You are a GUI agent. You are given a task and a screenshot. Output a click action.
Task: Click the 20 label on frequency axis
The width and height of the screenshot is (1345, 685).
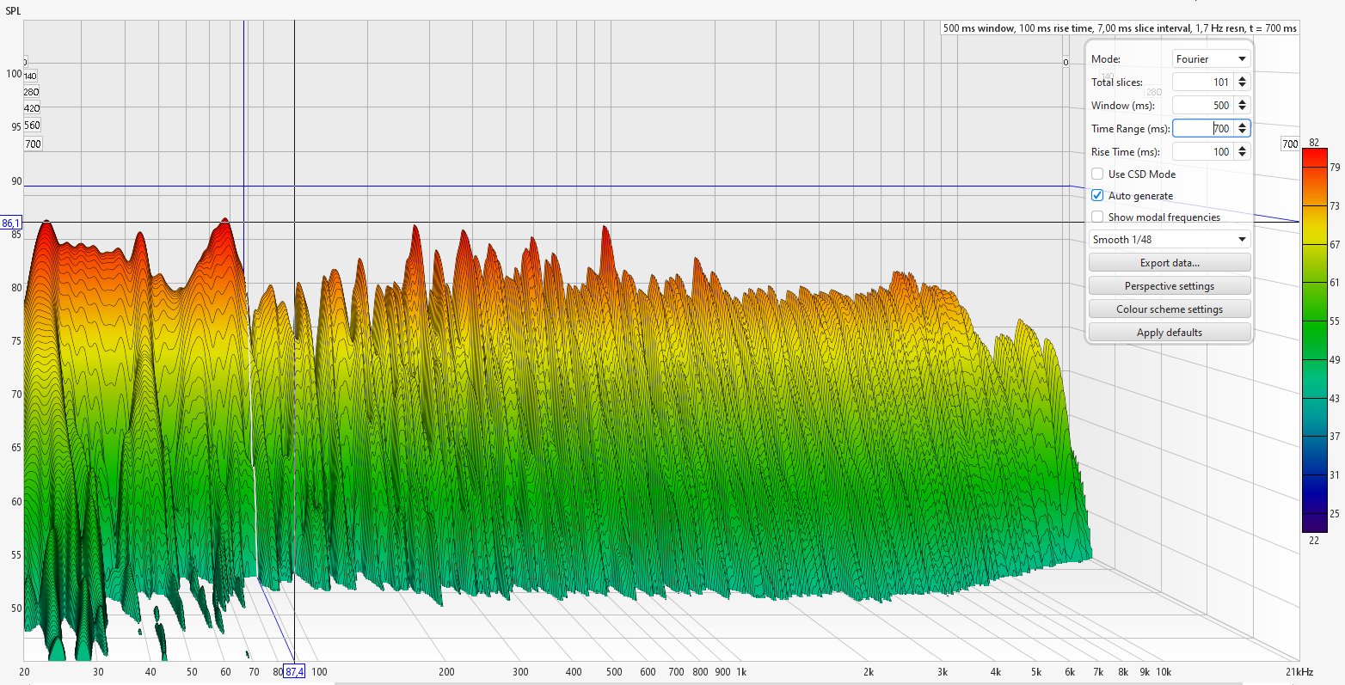click(x=24, y=672)
